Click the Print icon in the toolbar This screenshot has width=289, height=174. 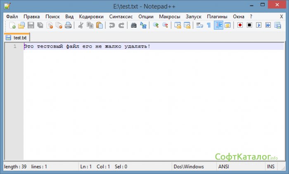pyautogui.click(x=68, y=26)
